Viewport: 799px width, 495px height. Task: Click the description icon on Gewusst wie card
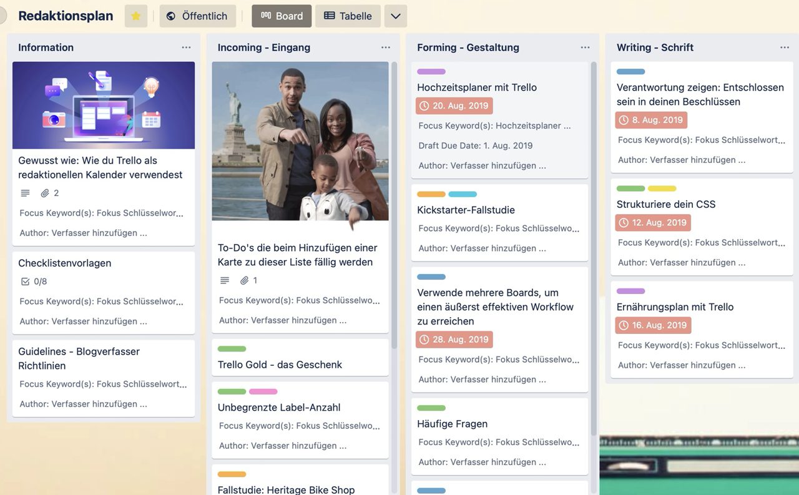(x=25, y=193)
